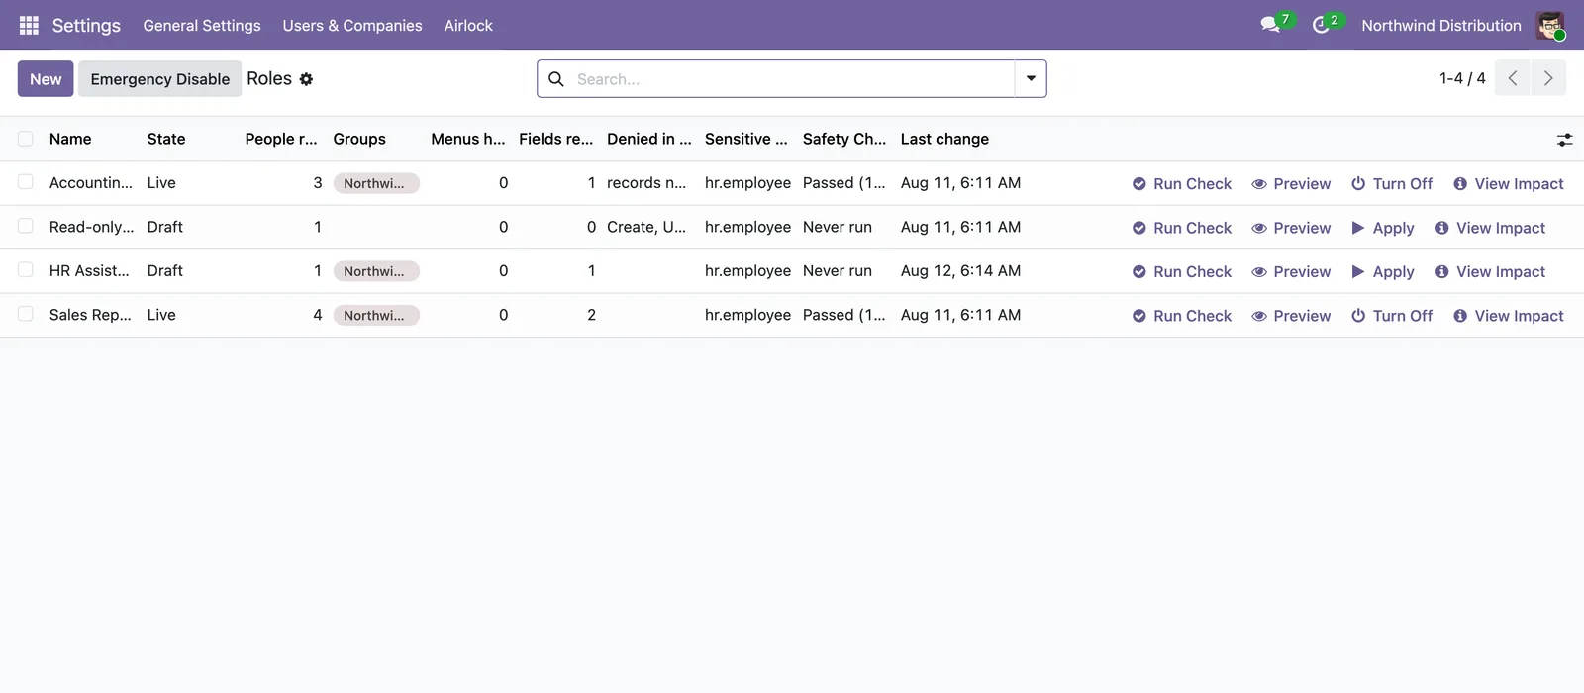Preview the HR Assistant role
The image size is (1584, 693).
pyautogui.click(x=1291, y=271)
